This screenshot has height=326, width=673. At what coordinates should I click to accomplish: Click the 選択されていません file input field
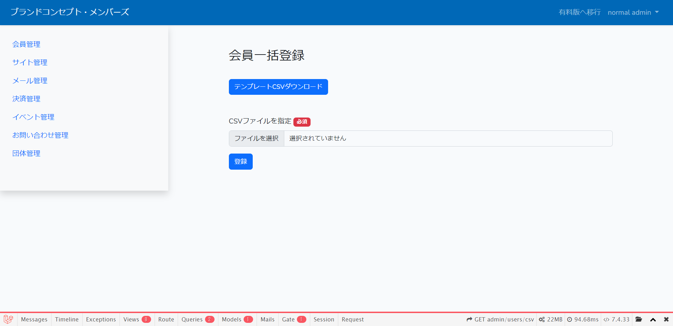[x=421, y=139]
